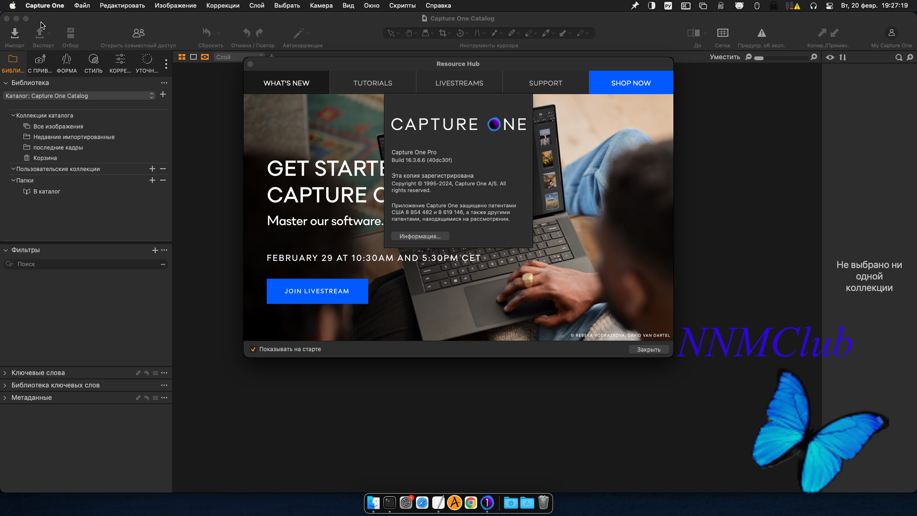
Task: Click the Apply adjustments arrow icon
Action: click(x=834, y=32)
